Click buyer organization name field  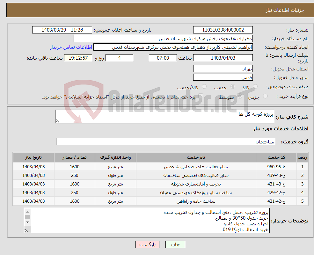coord(163,39)
